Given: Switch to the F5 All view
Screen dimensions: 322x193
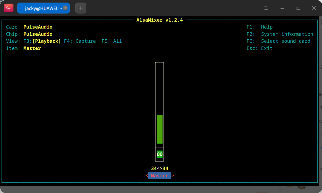Looking at the screenshot, I should pos(112,41).
